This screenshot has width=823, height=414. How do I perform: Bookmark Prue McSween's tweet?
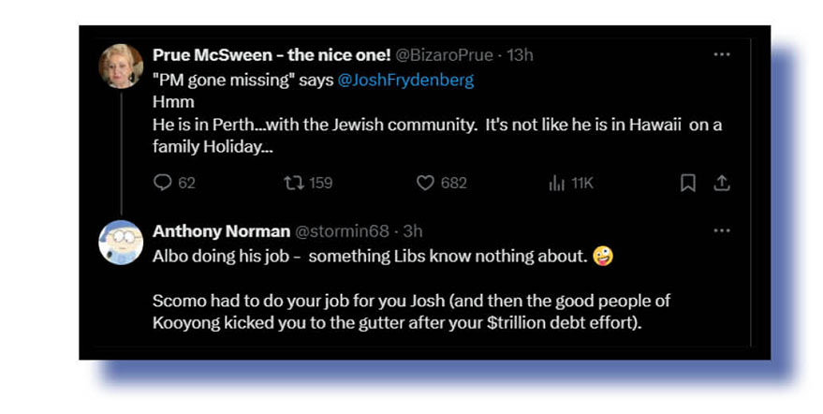pyautogui.click(x=687, y=183)
